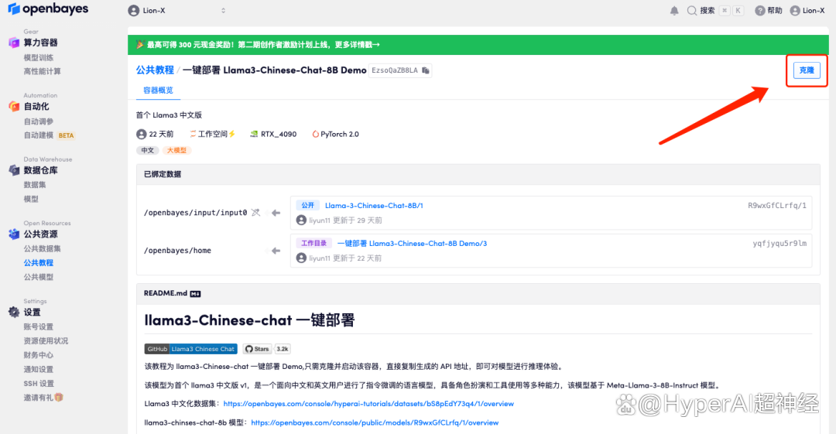The height and width of the screenshot is (434, 836).
Task: Go to the 公共教程 breadcrumb link
Action: click(x=155, y=70)
